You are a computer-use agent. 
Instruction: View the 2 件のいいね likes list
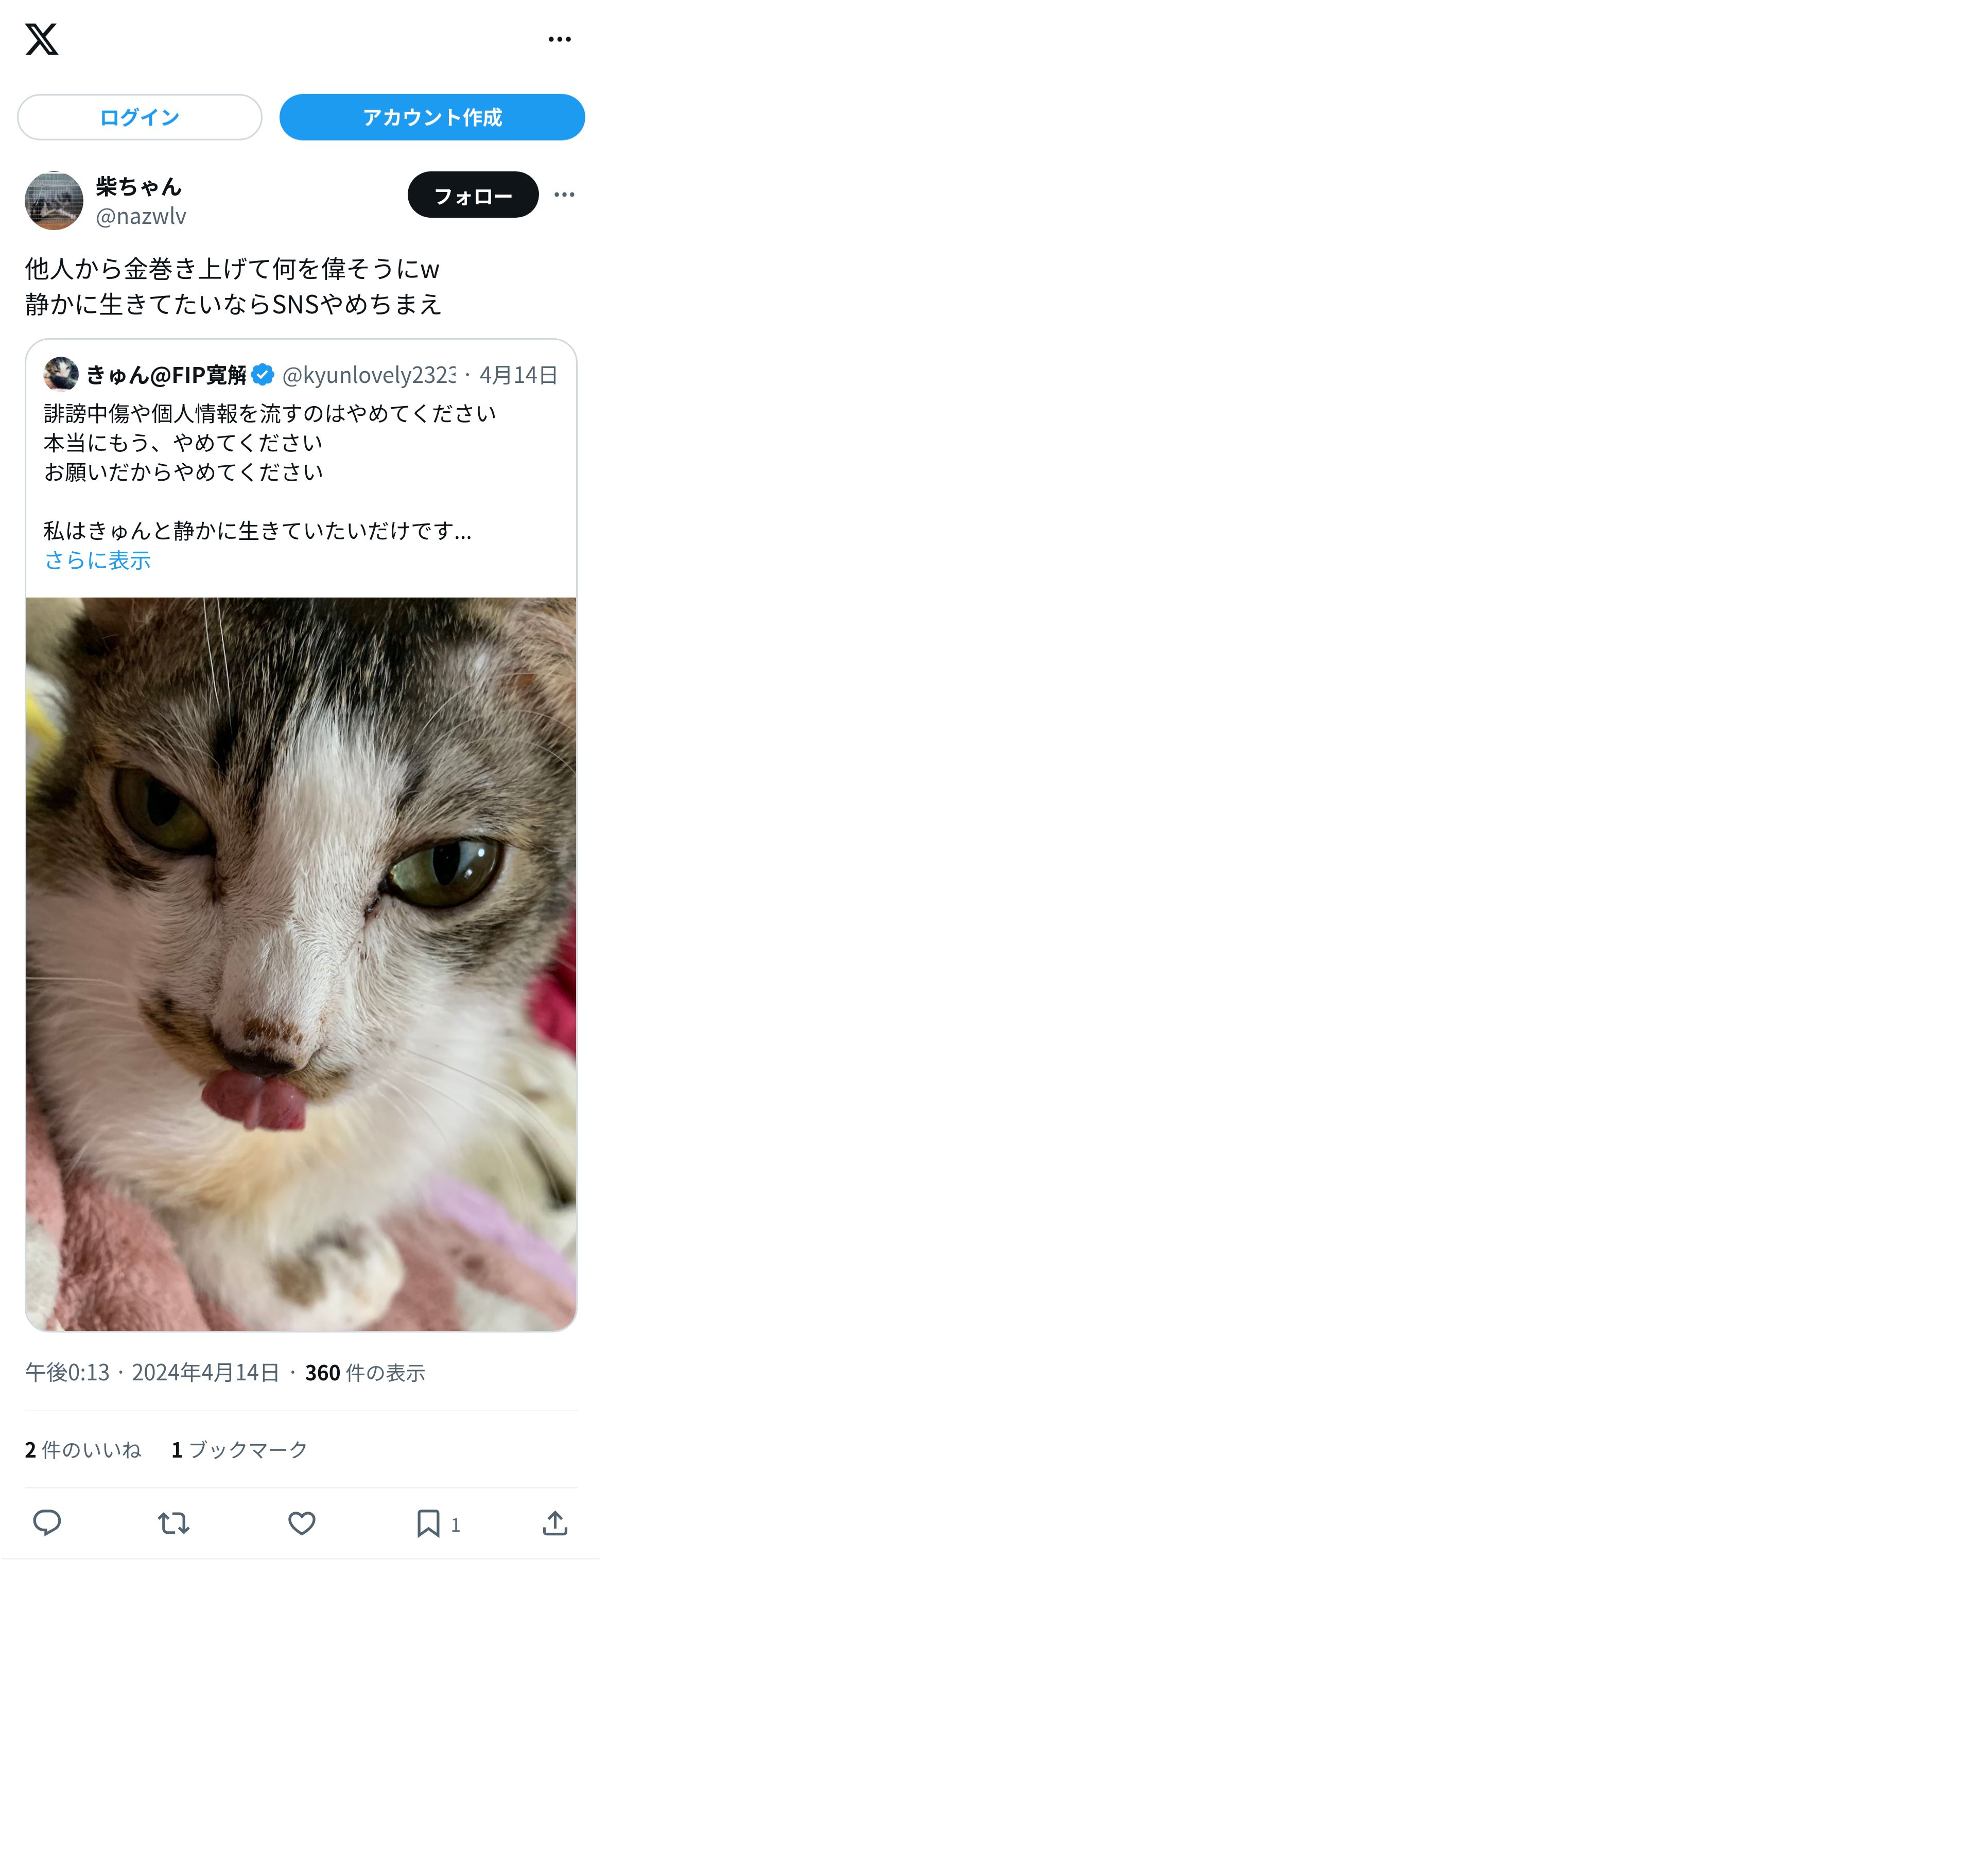[x=83, y=1449]
